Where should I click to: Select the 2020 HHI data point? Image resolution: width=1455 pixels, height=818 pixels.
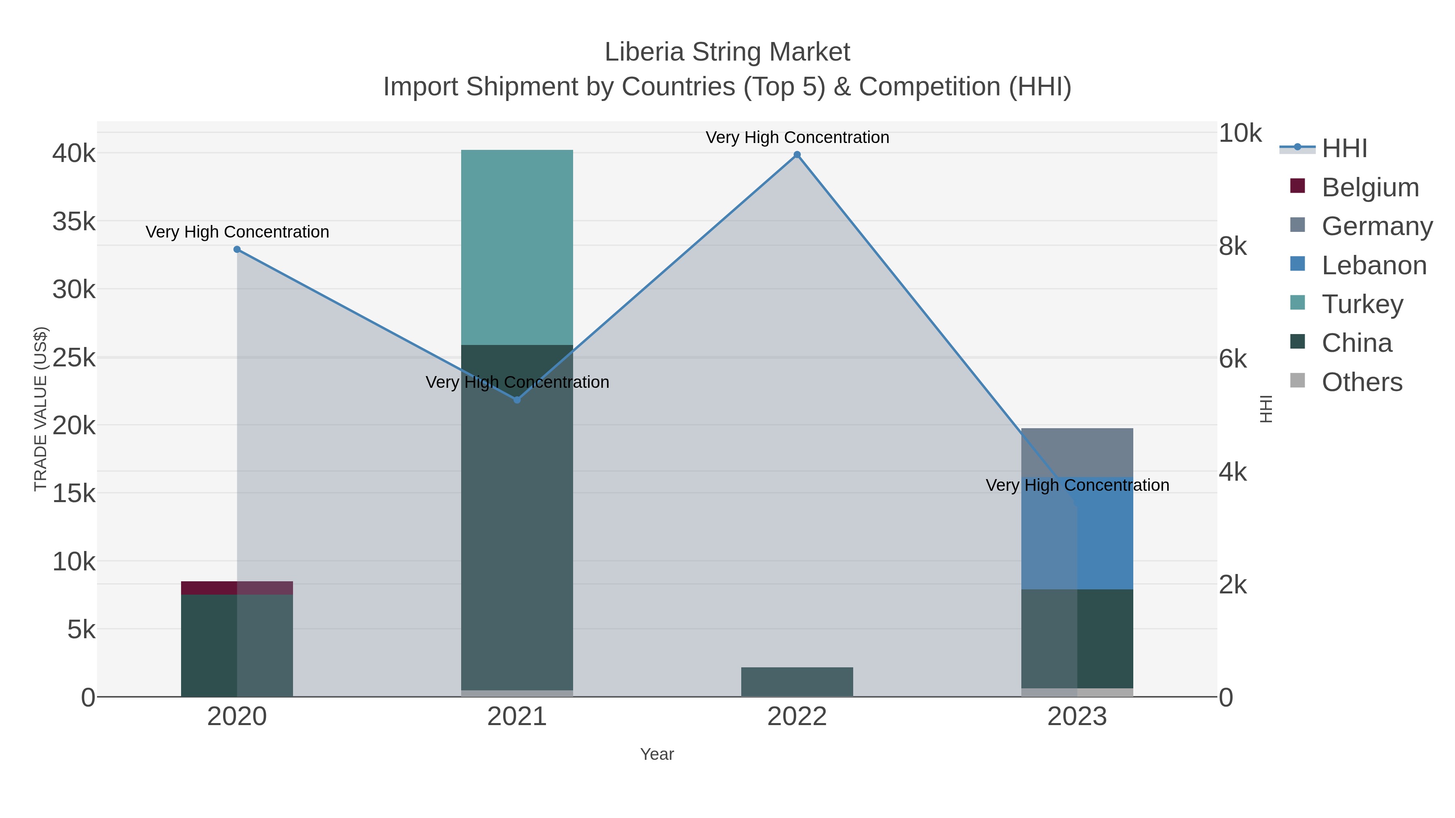[x=237, y=250]
